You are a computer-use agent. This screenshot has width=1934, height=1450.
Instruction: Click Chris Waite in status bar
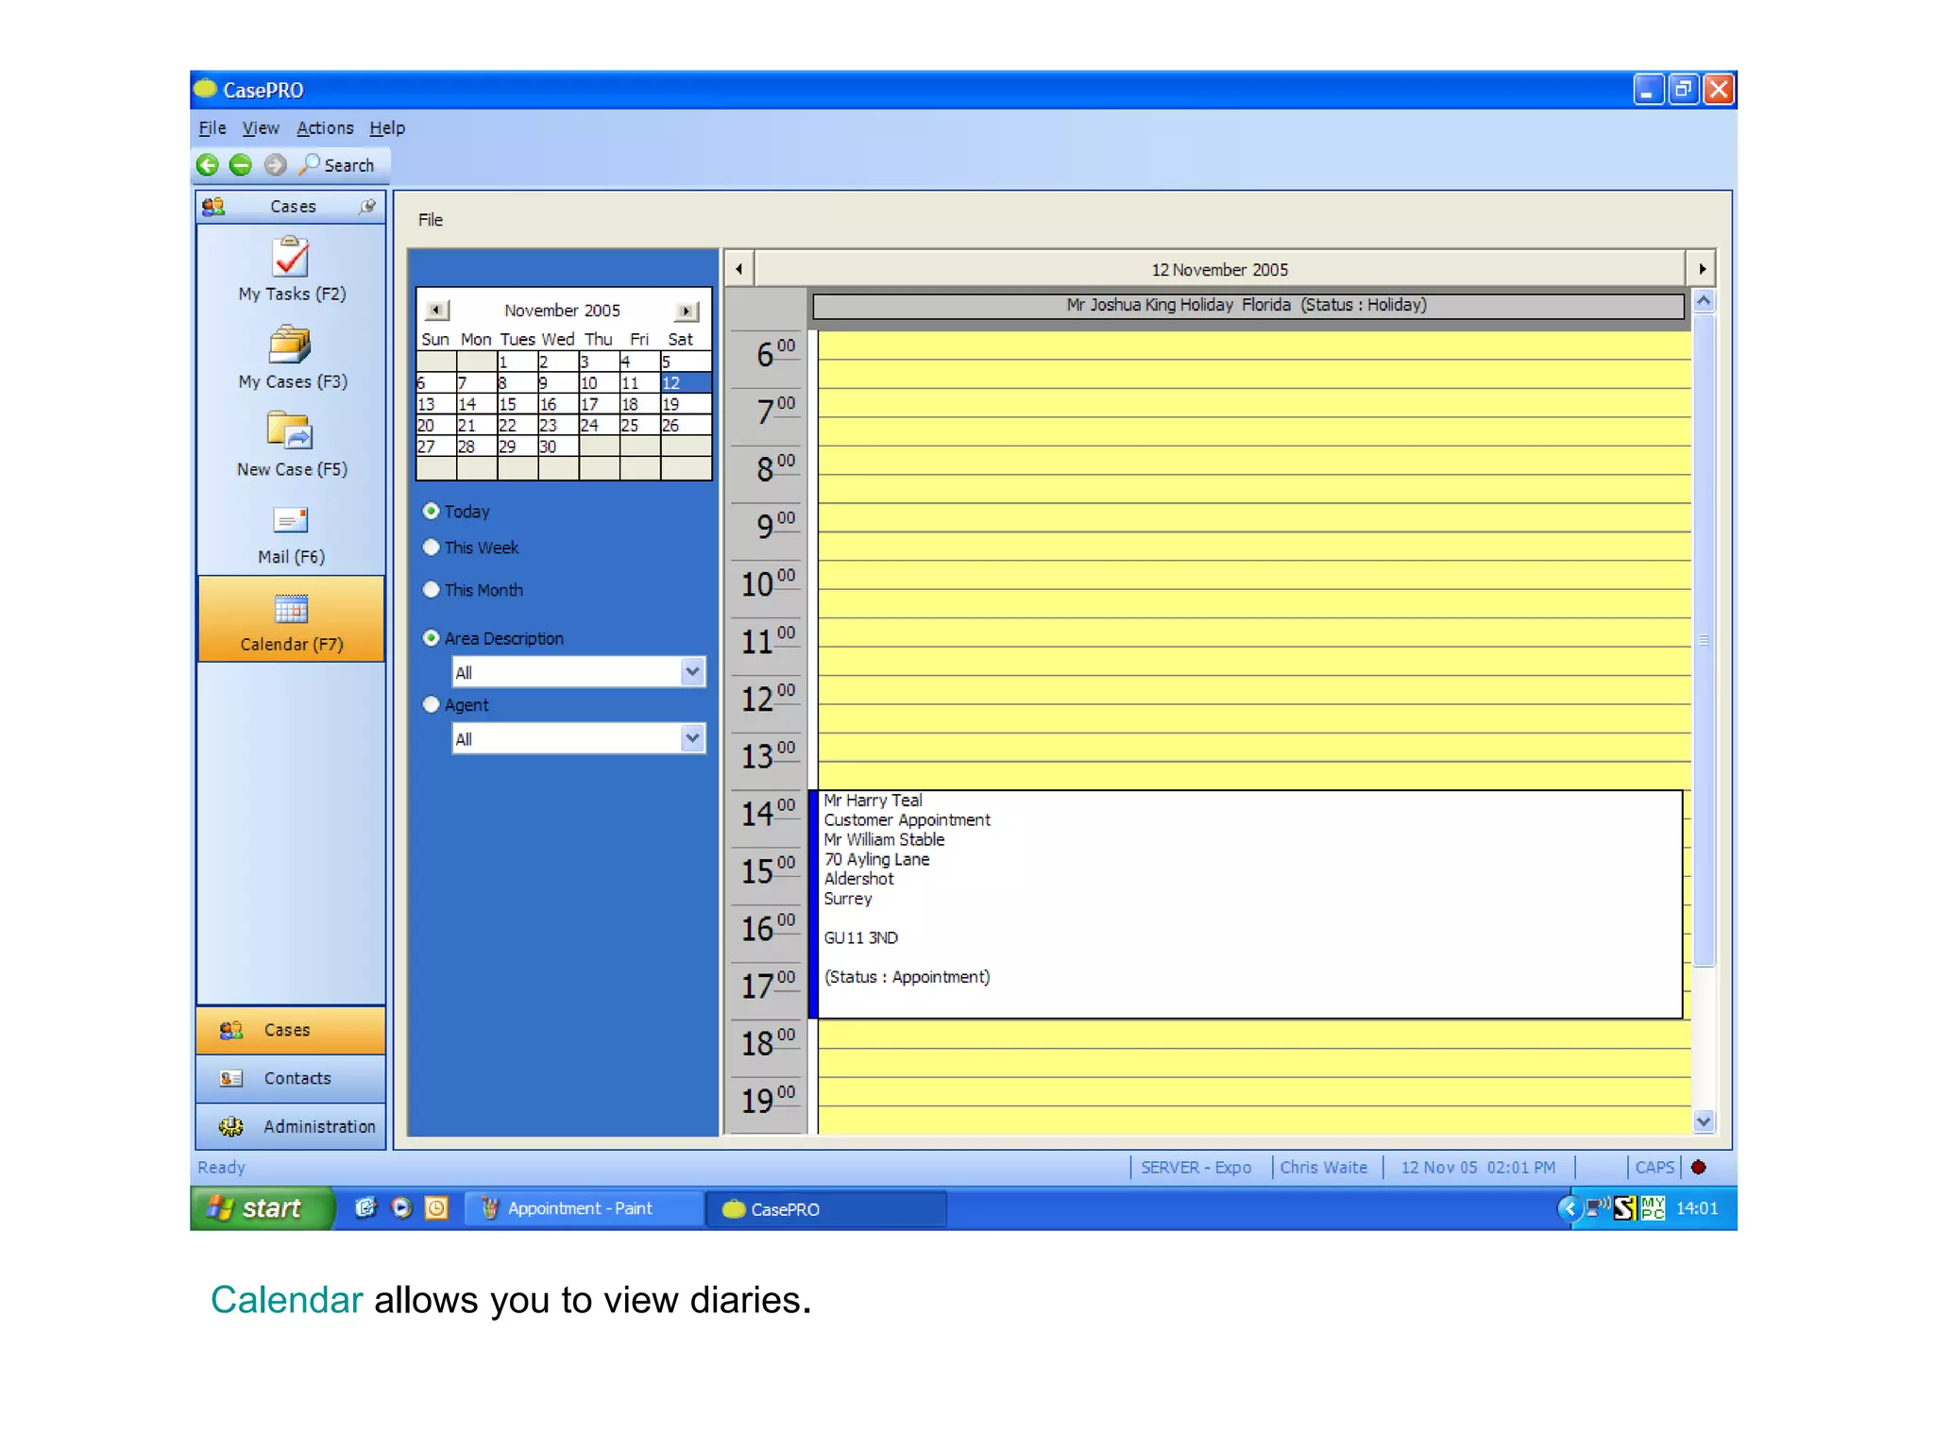pos(1324,1168)
